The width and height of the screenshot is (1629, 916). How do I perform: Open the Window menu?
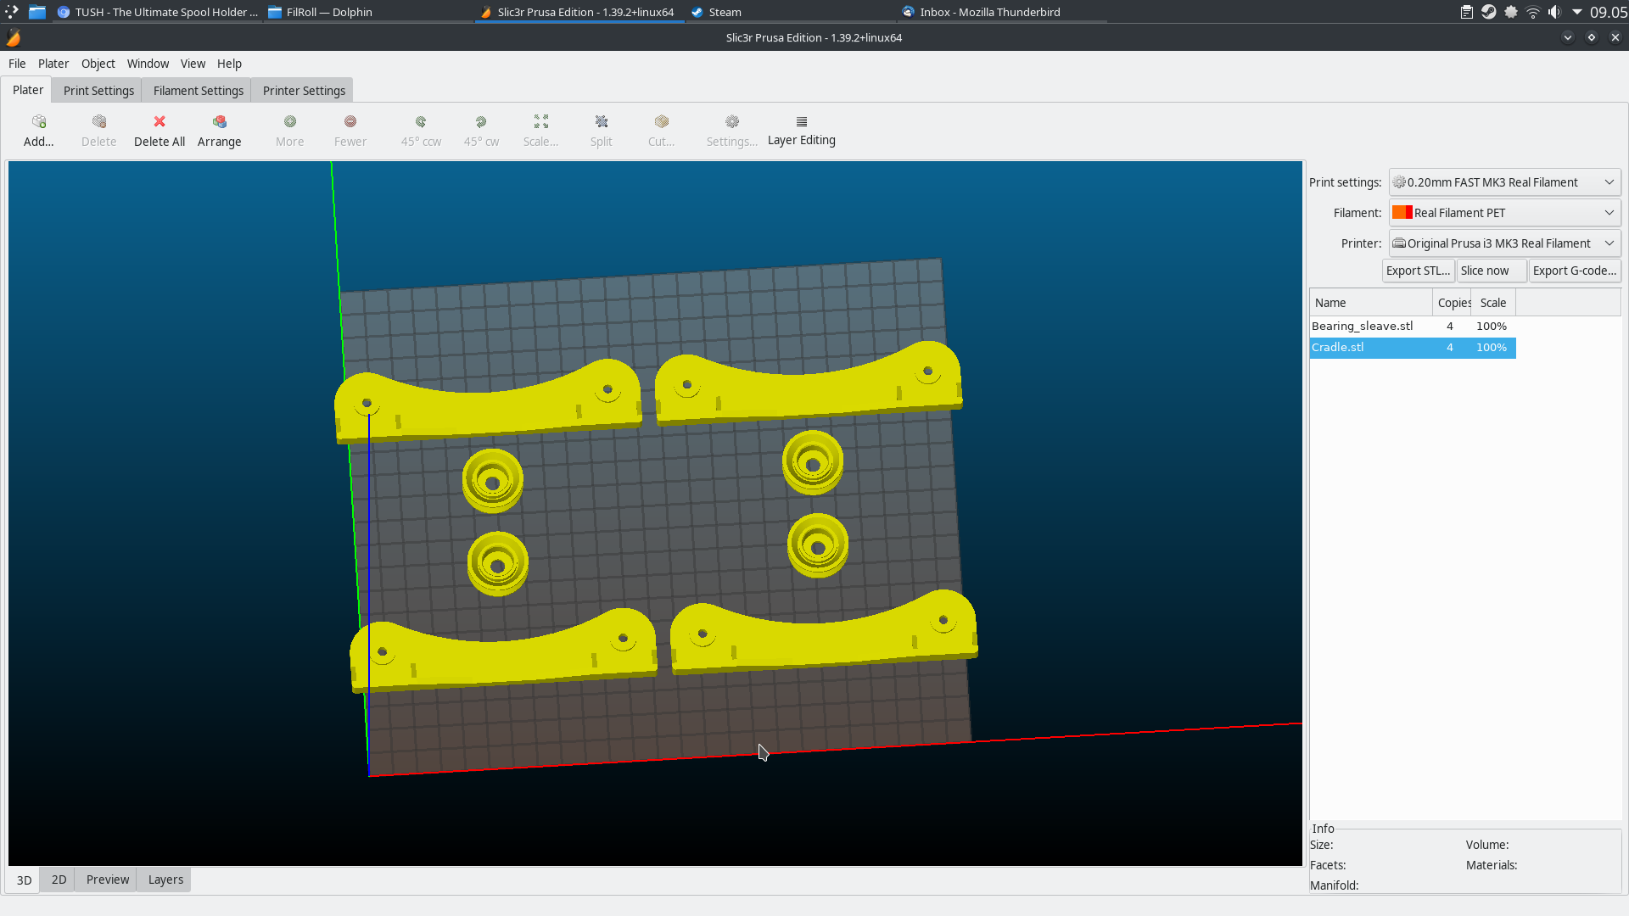[x=148, y=64]
